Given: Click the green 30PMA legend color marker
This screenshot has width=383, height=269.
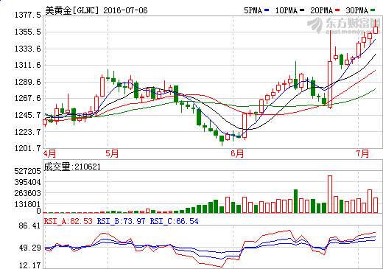Looking at the screenshot, I should 373,10.
